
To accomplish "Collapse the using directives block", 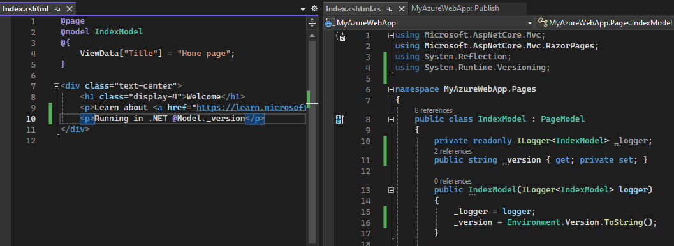I will coord(391,36).
